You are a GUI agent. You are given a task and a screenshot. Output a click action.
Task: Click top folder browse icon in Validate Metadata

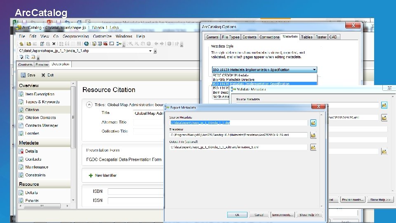[384, 105]
